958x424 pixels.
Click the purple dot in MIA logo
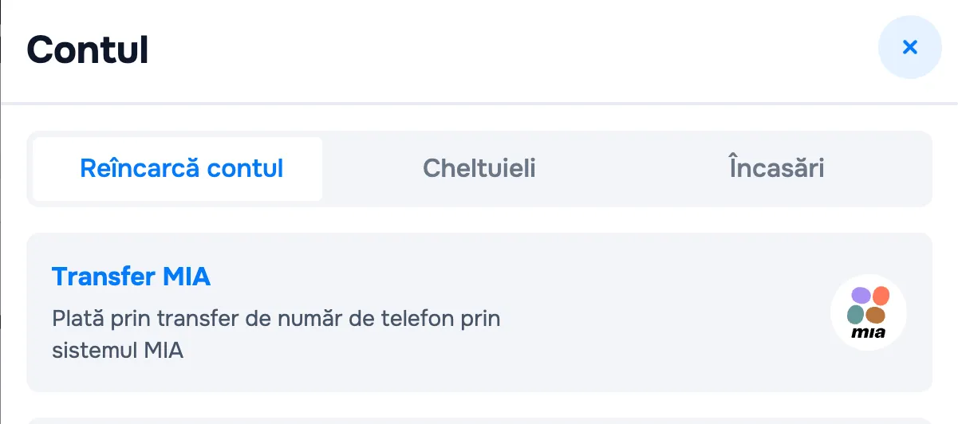tap(861, 296)
